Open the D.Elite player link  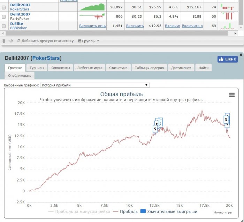point(16,24)
